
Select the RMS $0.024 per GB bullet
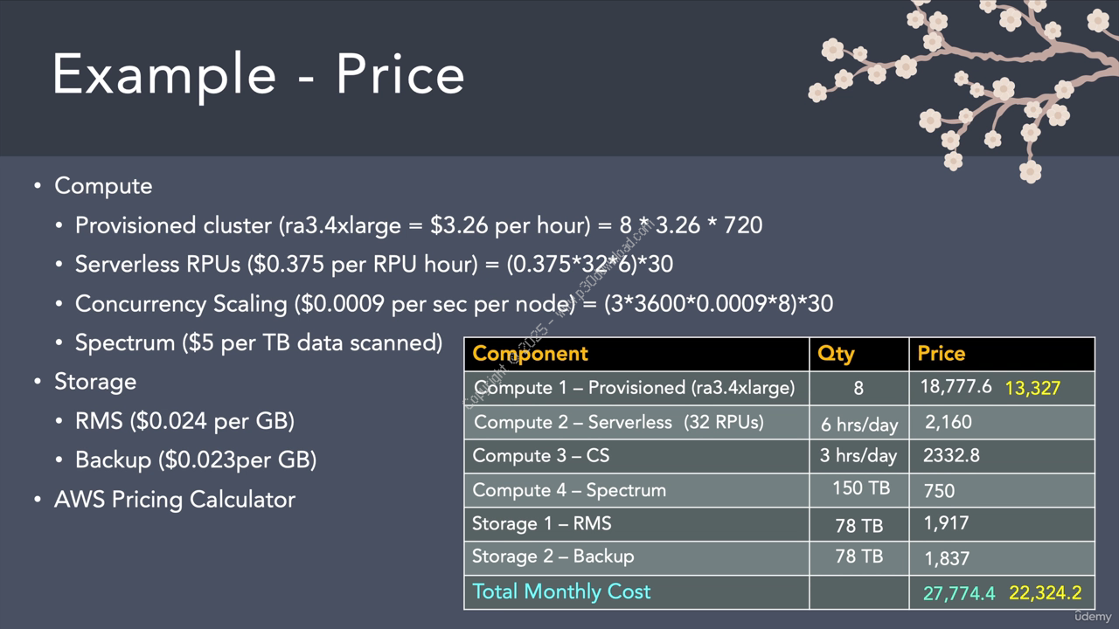(184, 421)
